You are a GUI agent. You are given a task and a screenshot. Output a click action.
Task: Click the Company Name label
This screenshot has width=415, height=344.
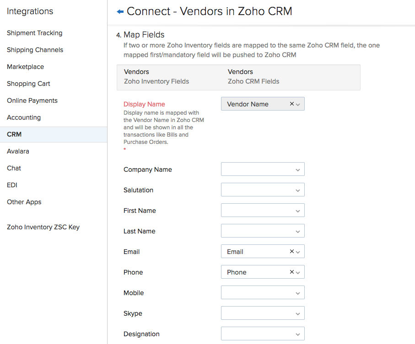[x=148, y=169]
